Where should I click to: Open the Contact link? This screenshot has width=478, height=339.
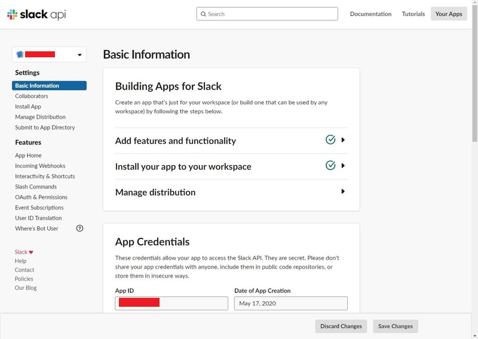coord(24,270)
